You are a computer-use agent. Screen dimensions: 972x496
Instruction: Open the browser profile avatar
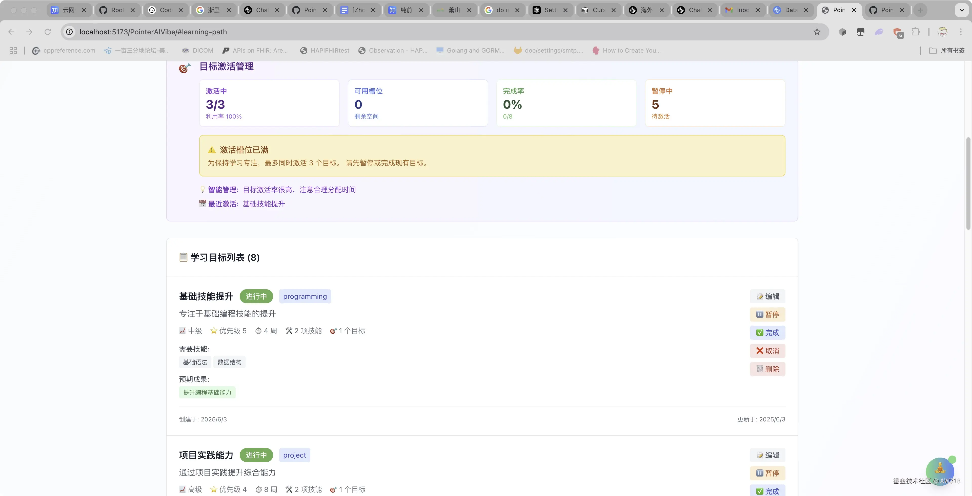pos(943,32)
